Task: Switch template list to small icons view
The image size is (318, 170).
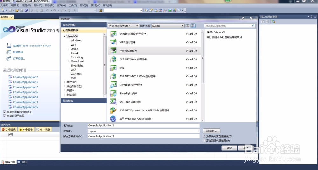Action: tap(188, 25)
